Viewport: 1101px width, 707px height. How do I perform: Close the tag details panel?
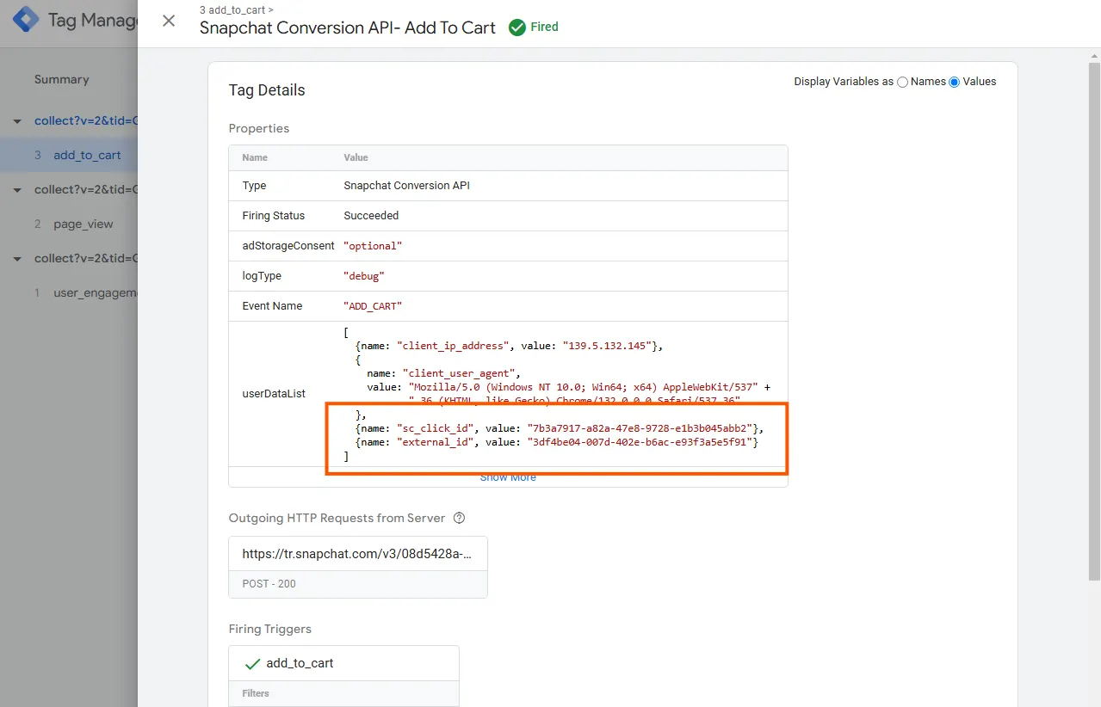169,21
